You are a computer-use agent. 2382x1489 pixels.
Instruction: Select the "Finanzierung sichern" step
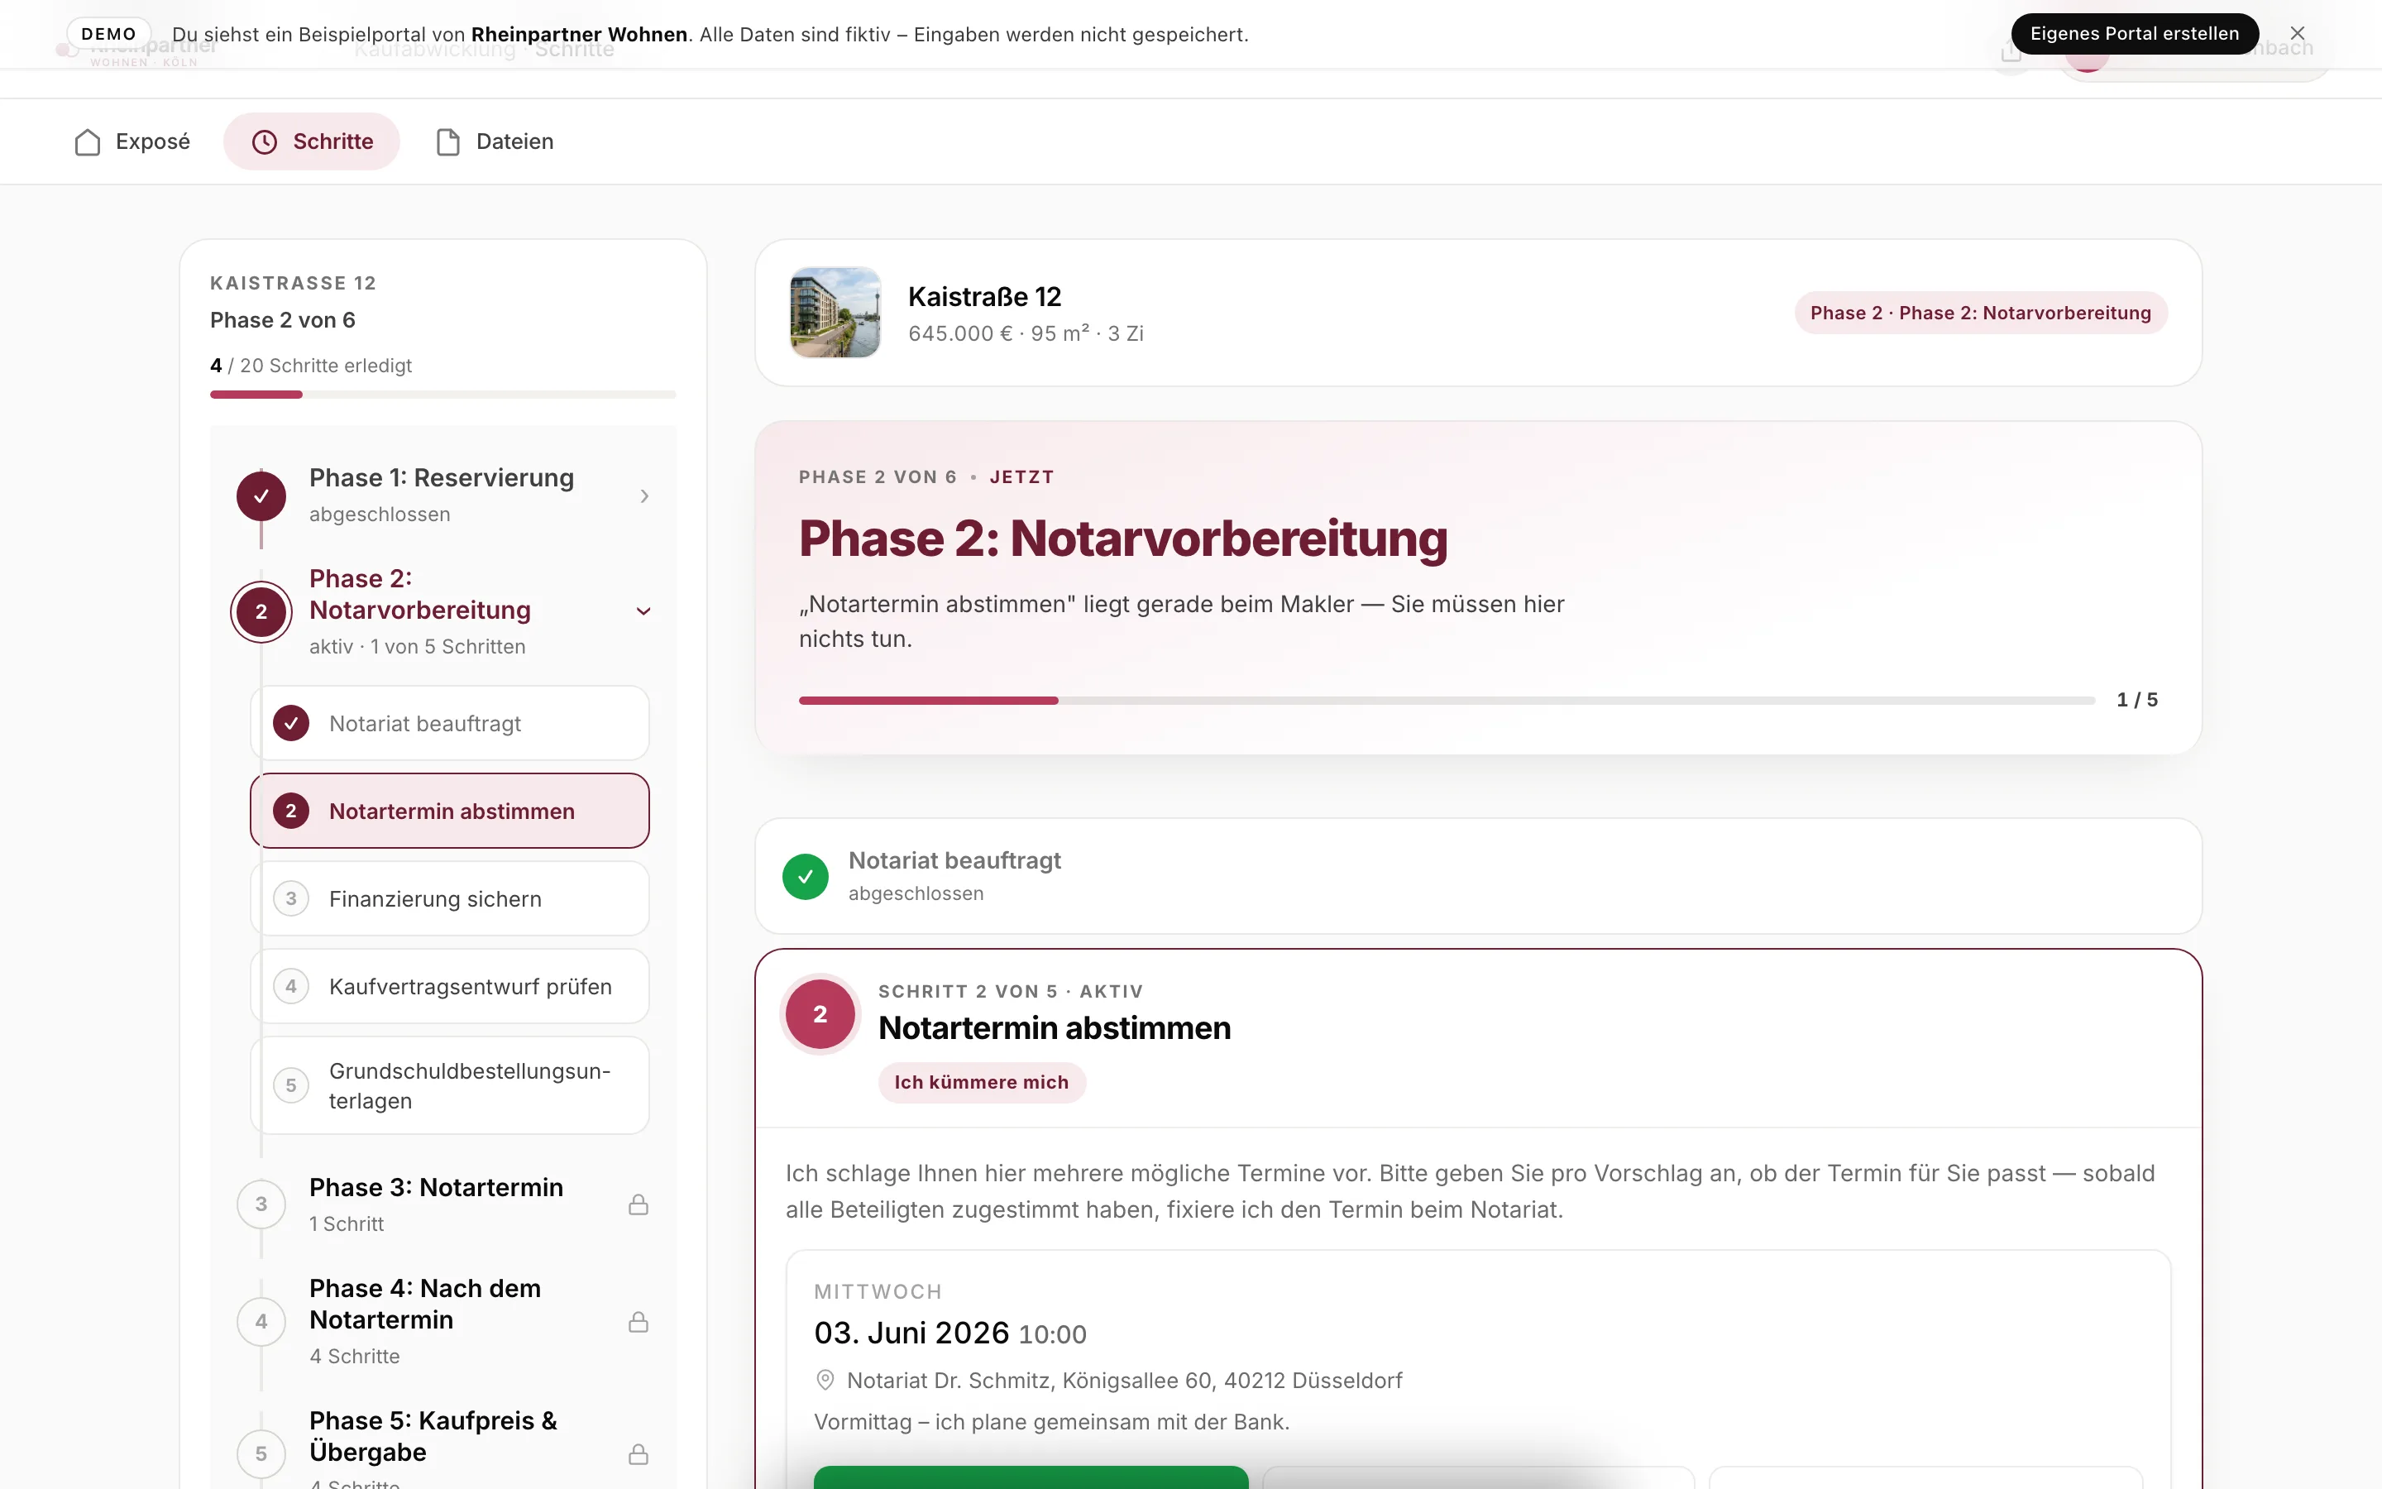tap(450, 899)
